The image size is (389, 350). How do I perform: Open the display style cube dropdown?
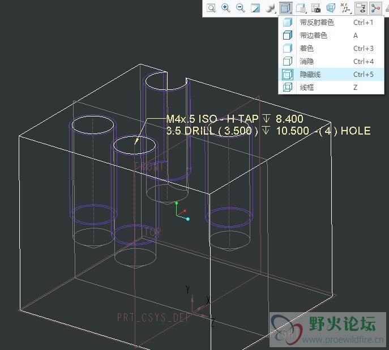[x=285, y=8]
